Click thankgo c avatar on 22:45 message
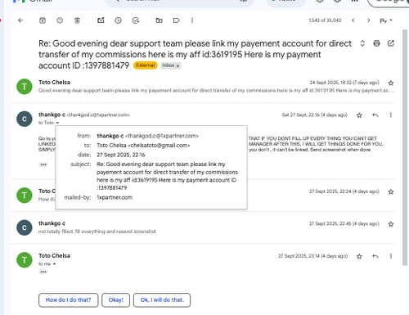Viewport: 409px width, 315px height. pos(25,227)
